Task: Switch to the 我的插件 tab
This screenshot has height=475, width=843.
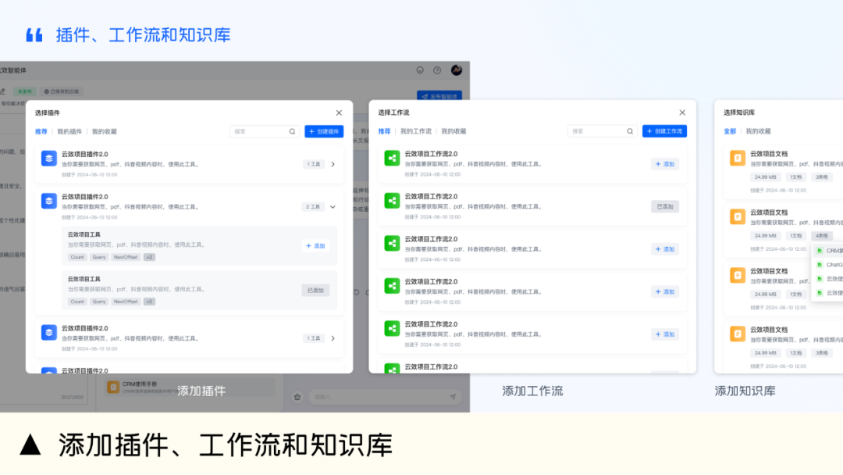Action: pos(69,132)
